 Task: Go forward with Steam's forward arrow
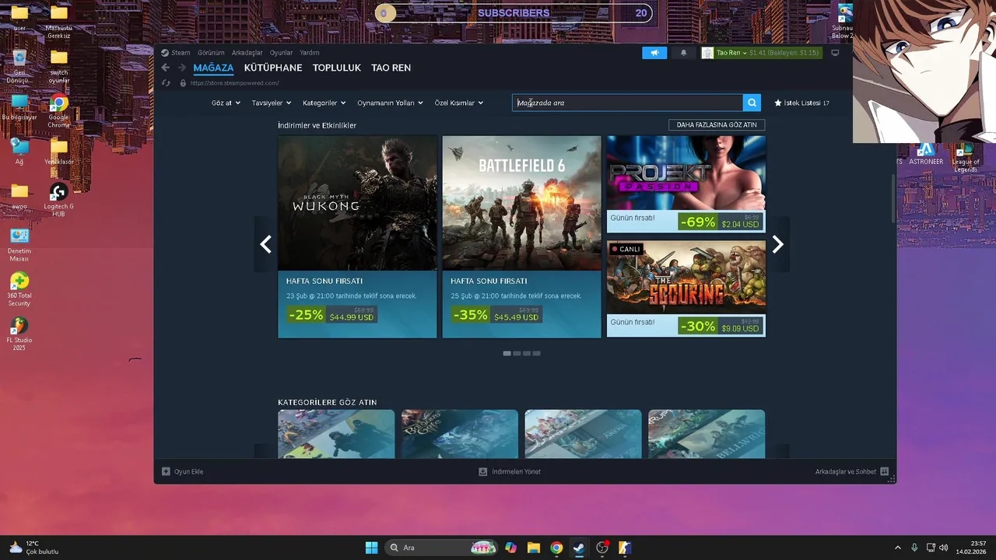click(182, 68)
